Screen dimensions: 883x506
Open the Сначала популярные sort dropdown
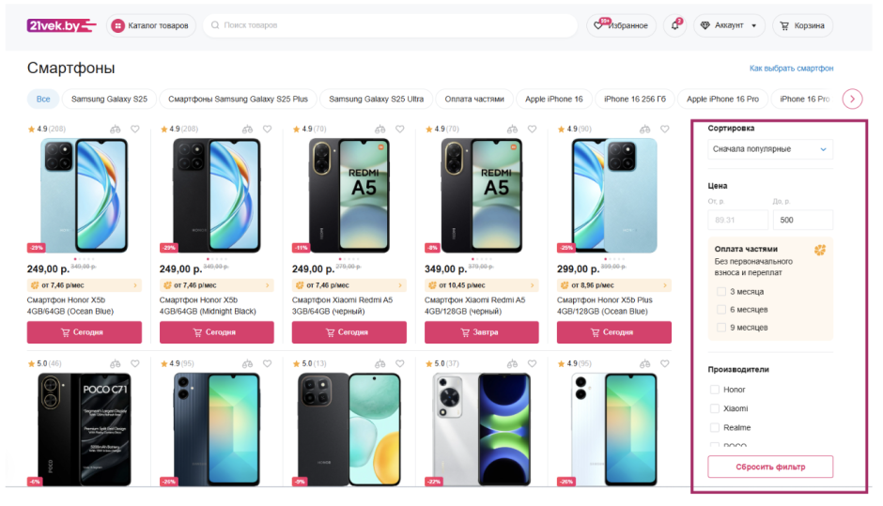pyautogui.click(x=770, y=149)
